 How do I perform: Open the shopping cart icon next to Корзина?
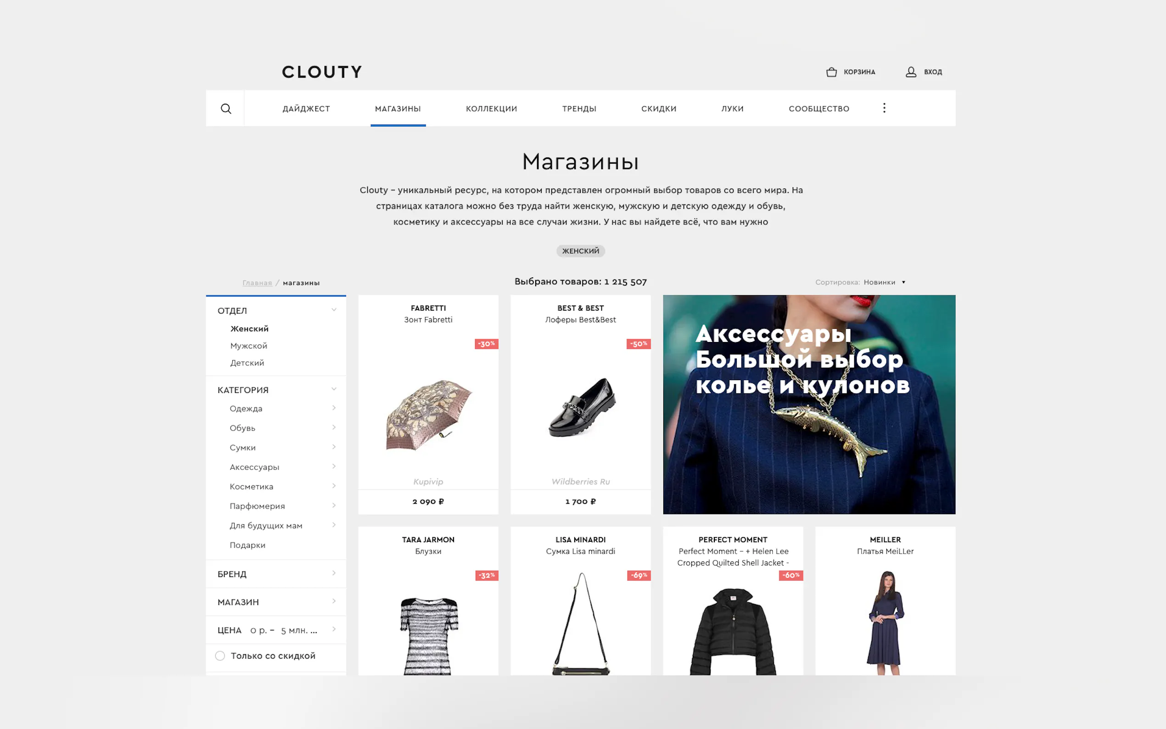coord(831,72)
